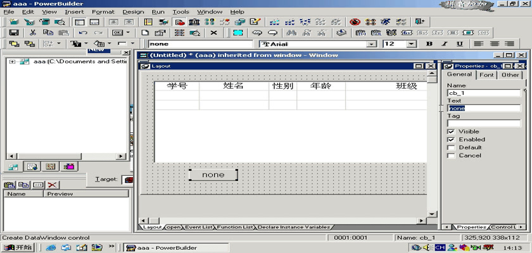
Task: Click the Run/Preview magnifier icon in first toolbar
Action: [60, 22]
